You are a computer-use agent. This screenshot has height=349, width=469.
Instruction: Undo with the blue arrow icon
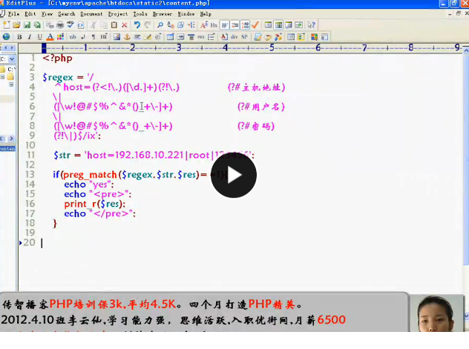[x=137, y=25]
